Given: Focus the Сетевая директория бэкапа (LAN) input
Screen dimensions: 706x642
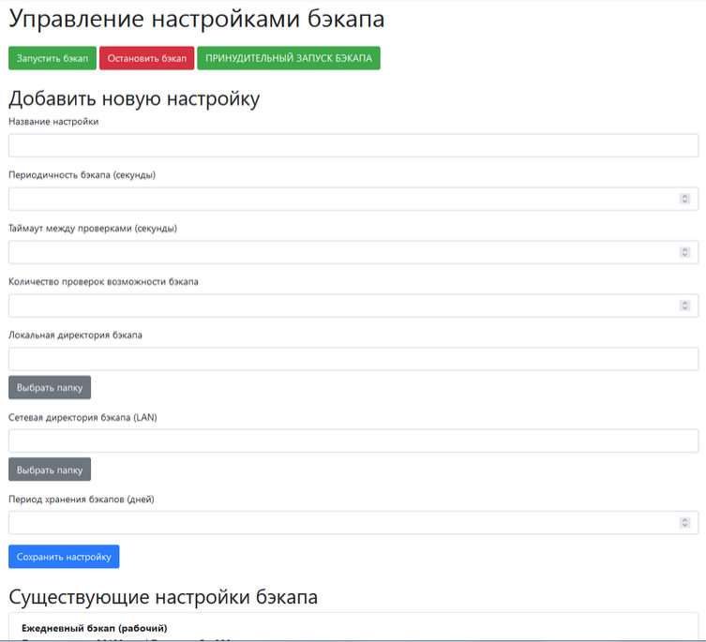Looking at the screenshot, I should click(353, 440).
